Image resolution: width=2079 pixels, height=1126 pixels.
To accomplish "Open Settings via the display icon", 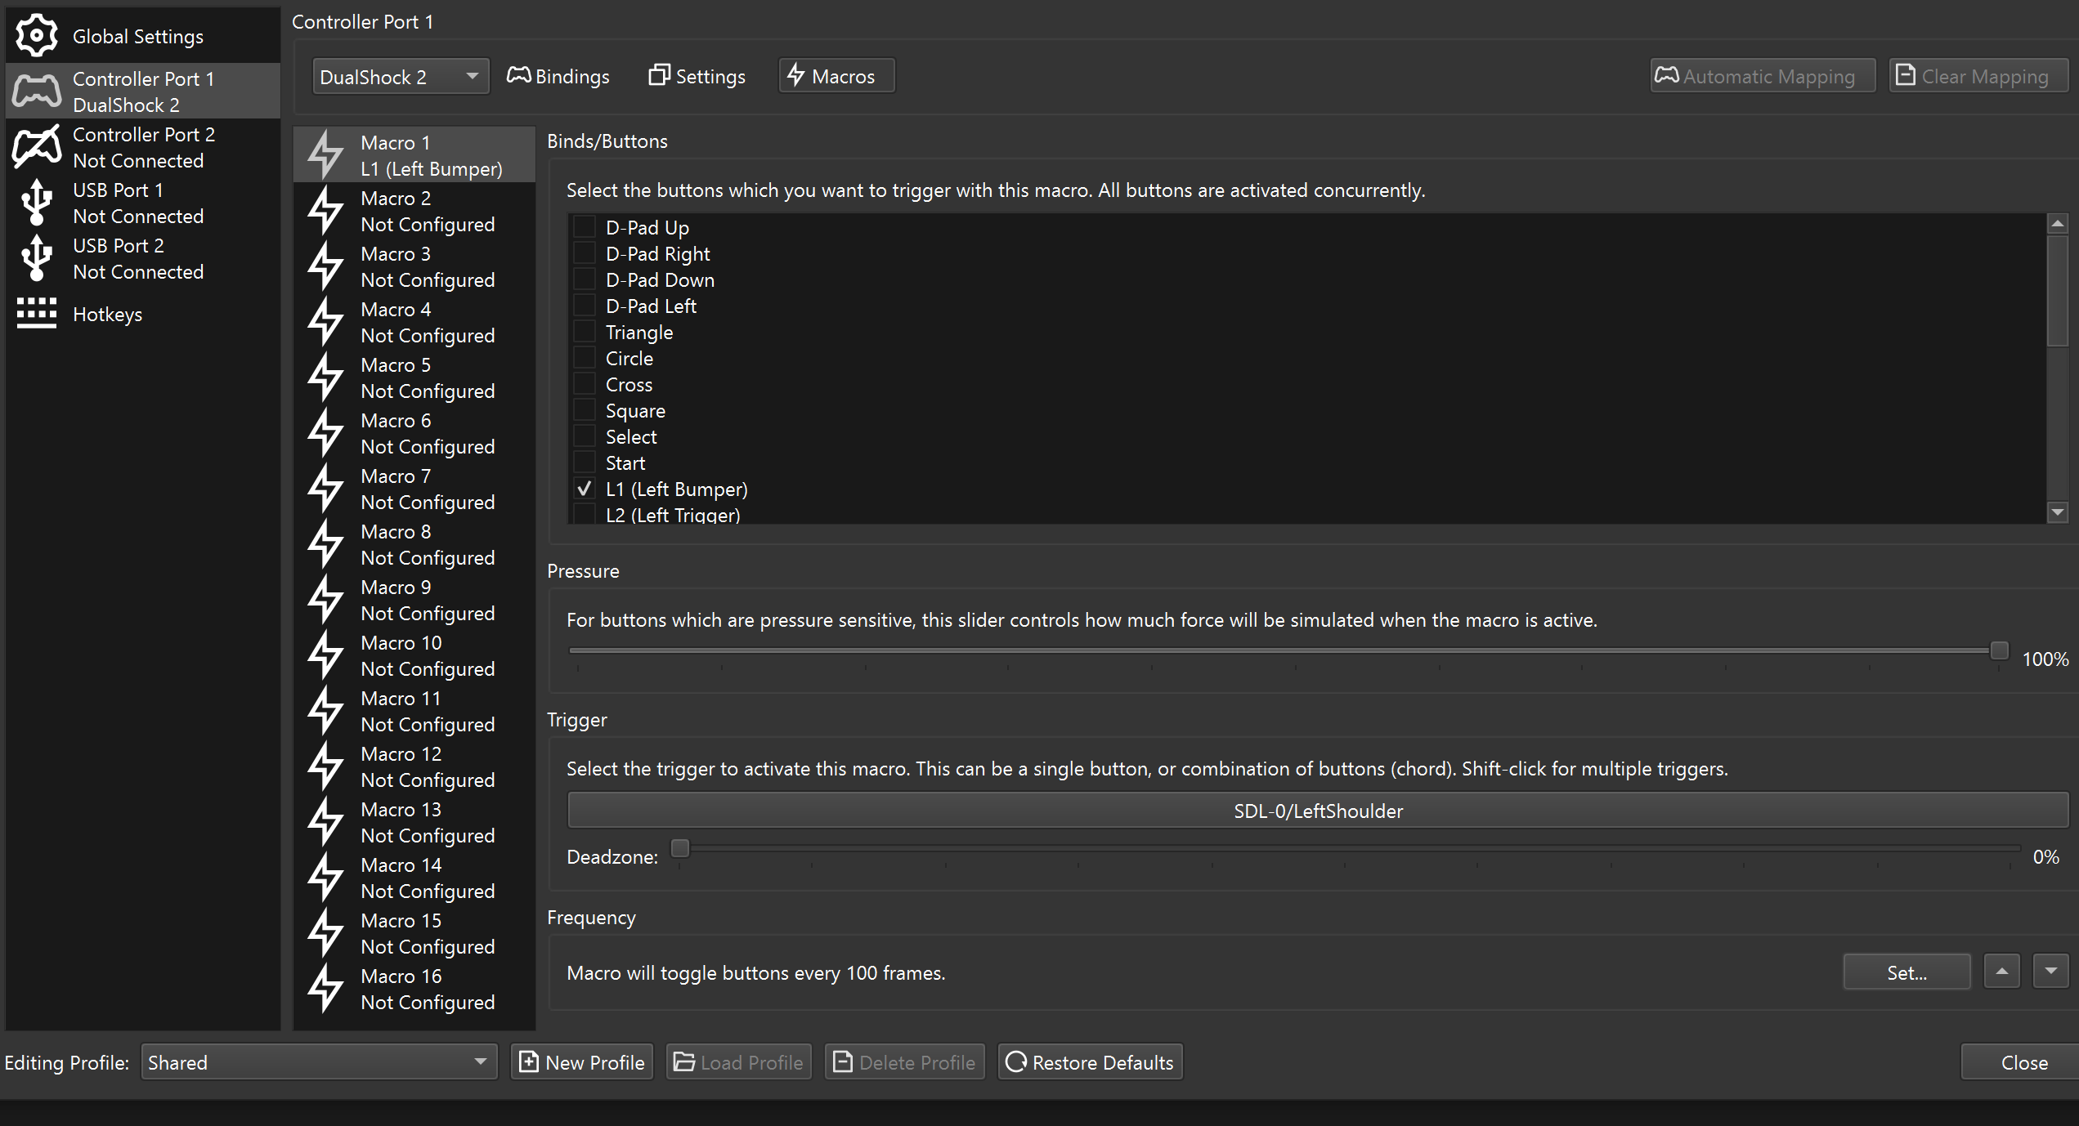I will tap(659, 75).
